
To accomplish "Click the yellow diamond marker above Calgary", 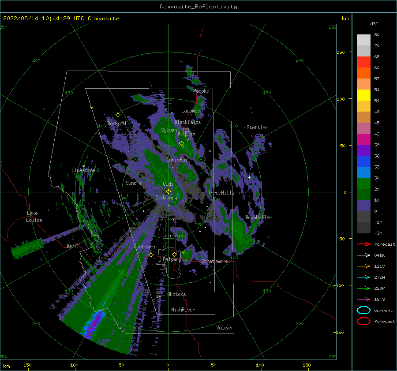I will [x=174, y=254].
